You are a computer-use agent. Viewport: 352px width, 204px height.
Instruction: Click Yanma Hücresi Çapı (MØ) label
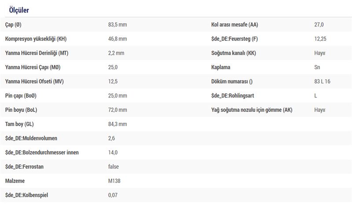[33, 67]
